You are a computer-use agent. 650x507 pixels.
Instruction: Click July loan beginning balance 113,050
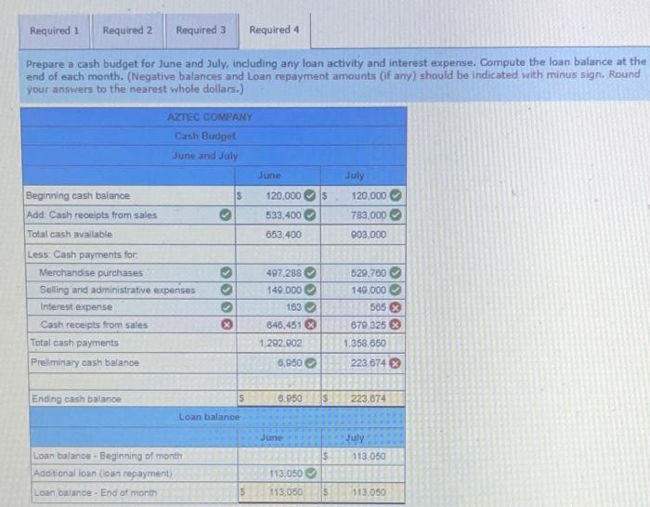pos(364,456)
